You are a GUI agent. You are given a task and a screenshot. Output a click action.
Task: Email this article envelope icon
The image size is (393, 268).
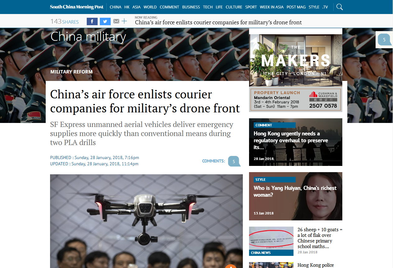click(116, 21)
